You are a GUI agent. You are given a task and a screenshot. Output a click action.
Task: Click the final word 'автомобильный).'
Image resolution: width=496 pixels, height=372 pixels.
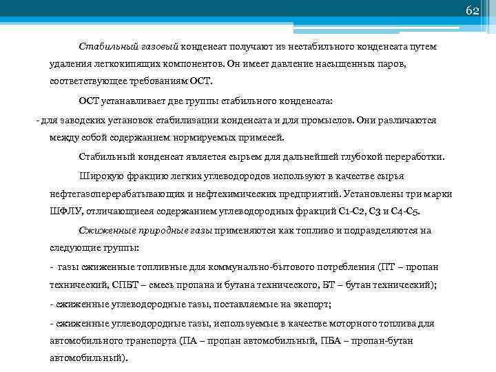pos(89,358)
